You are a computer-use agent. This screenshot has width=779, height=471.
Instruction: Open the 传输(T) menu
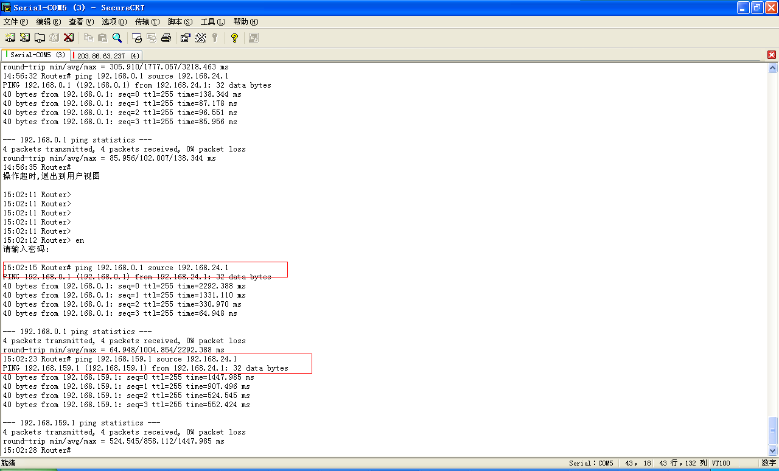click(x=147, y=22)
